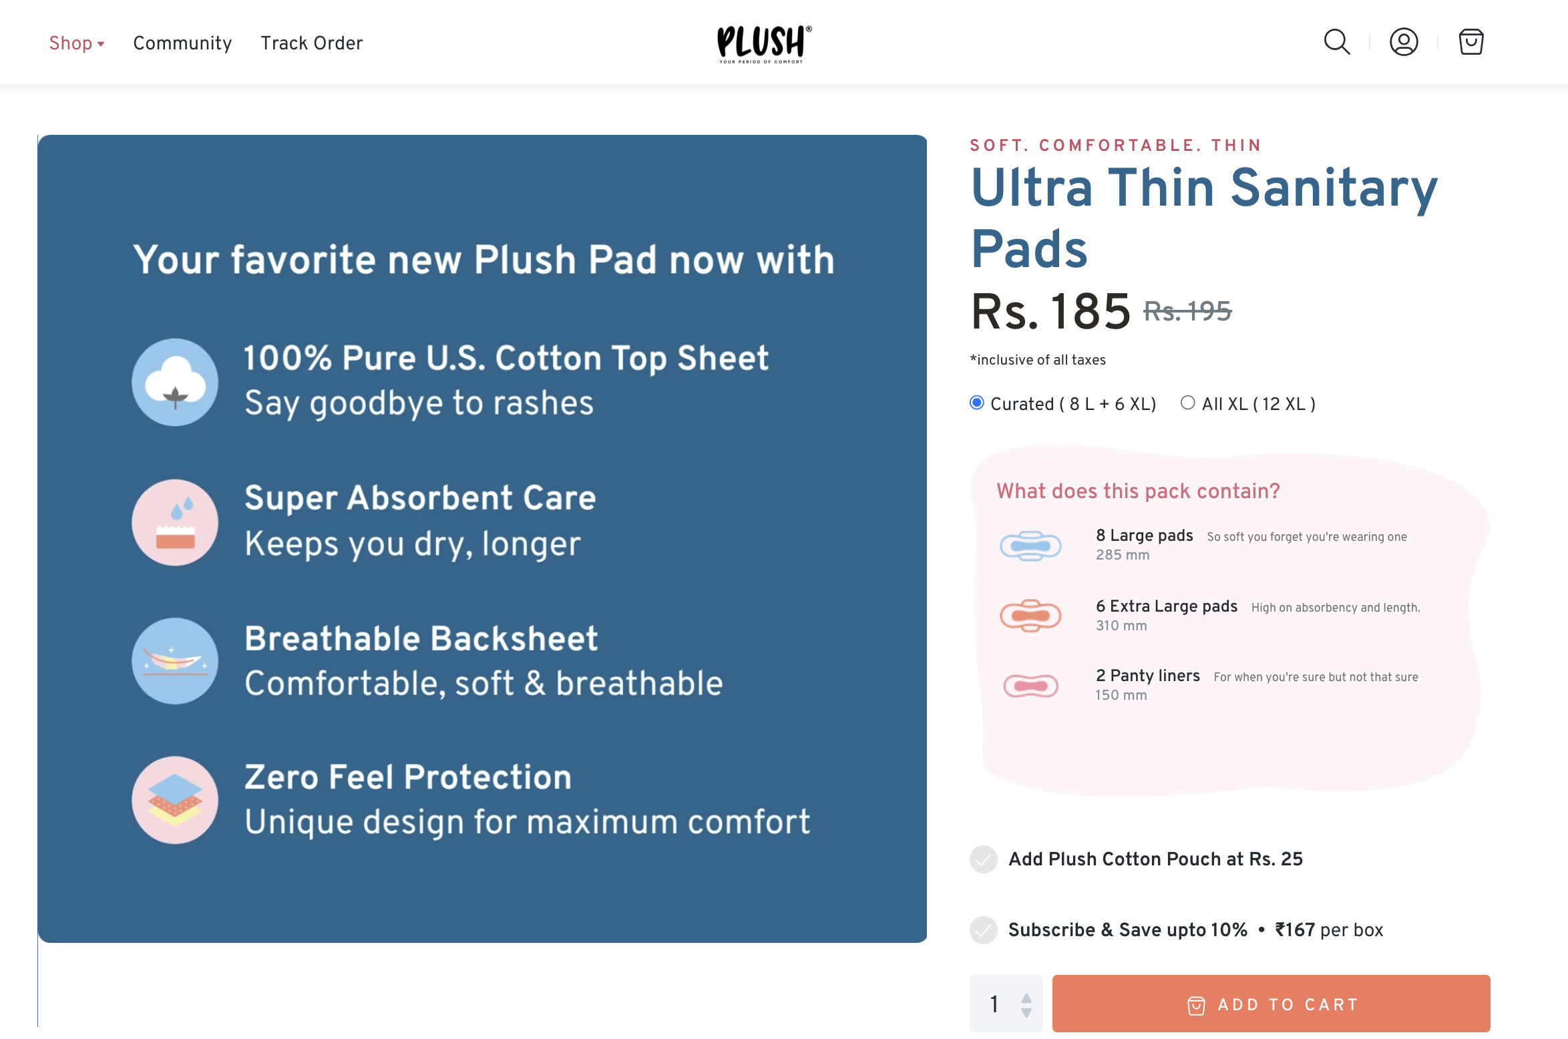Click the Add to Cart button
The image size is (1568, 1039).
click(x=1271, y=1004)
